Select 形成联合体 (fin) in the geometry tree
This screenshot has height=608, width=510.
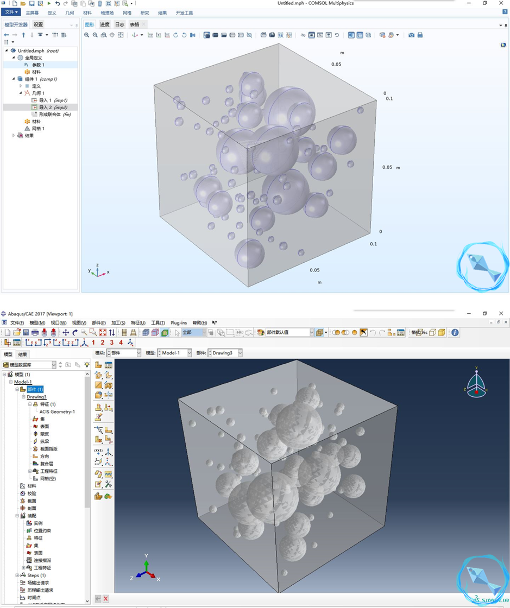click(54, 115)
